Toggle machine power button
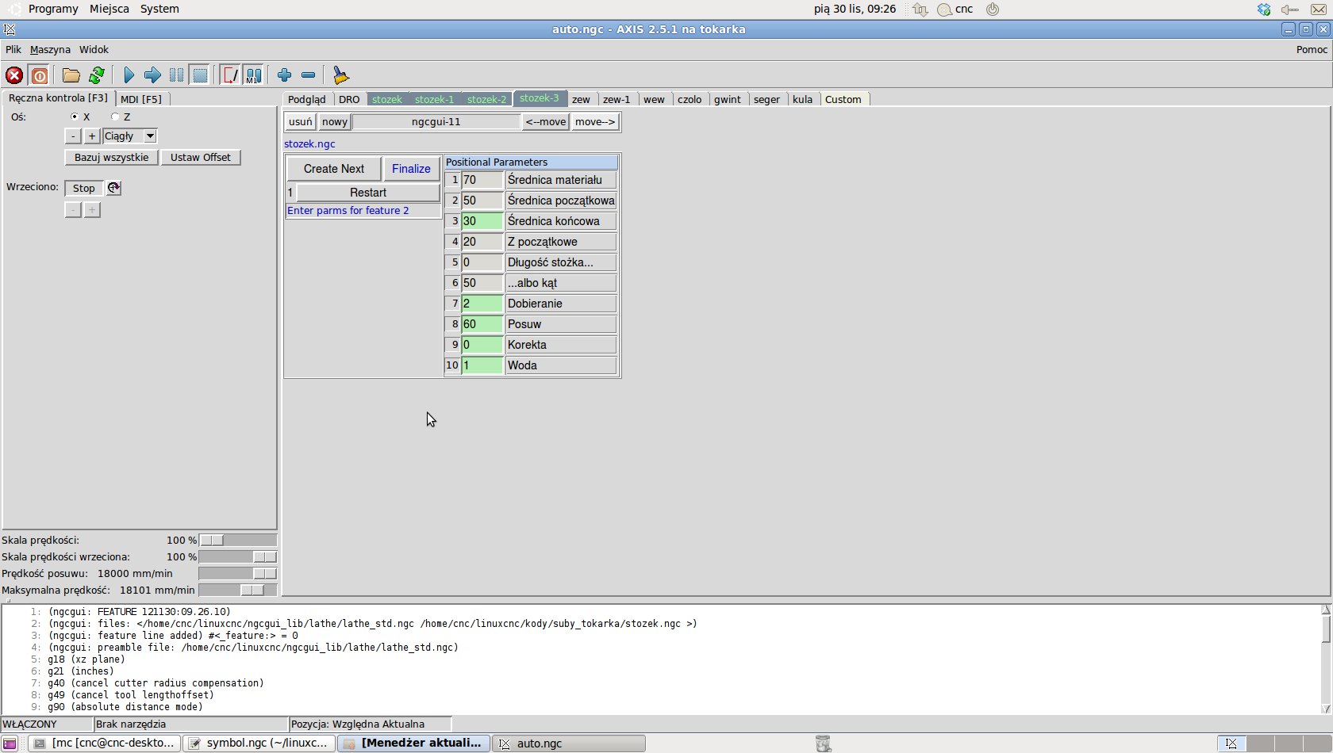This screenshot has width=1333, height=753. (x=40, y=75)
